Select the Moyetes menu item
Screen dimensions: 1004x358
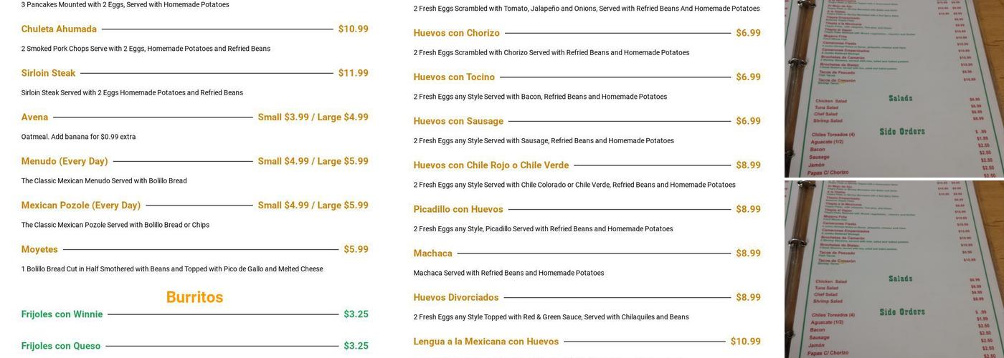[x=39, y=249]
